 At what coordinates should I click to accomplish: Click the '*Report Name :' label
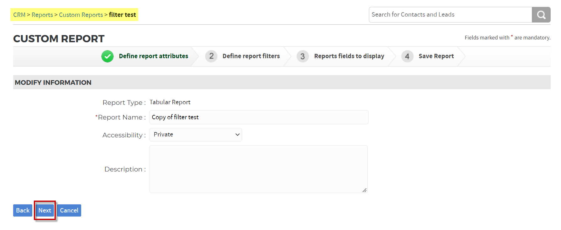click(x=121, y=117)
